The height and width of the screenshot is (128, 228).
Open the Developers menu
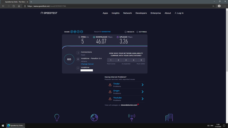pyautogui.click(x=141, y=13)
